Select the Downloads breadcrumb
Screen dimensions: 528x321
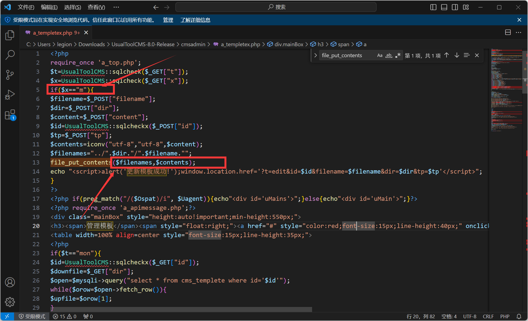92,44
